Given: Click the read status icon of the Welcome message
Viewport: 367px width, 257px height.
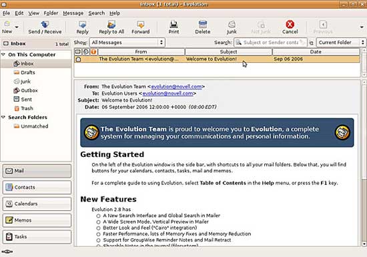Looking at the screenshot, I should (x=79, y=59).
